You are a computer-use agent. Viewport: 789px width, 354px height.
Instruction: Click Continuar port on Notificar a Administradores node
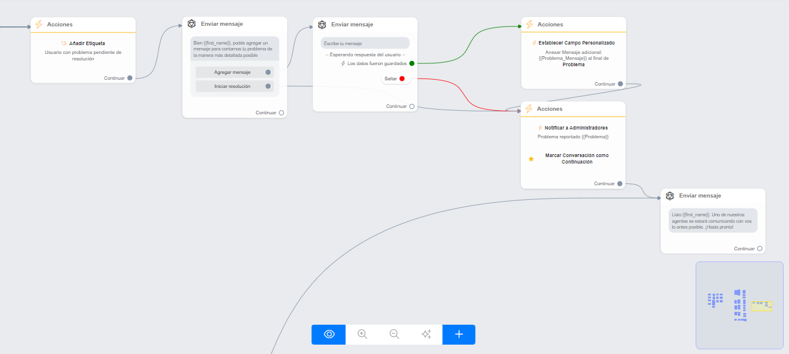(x=620, y=183)
